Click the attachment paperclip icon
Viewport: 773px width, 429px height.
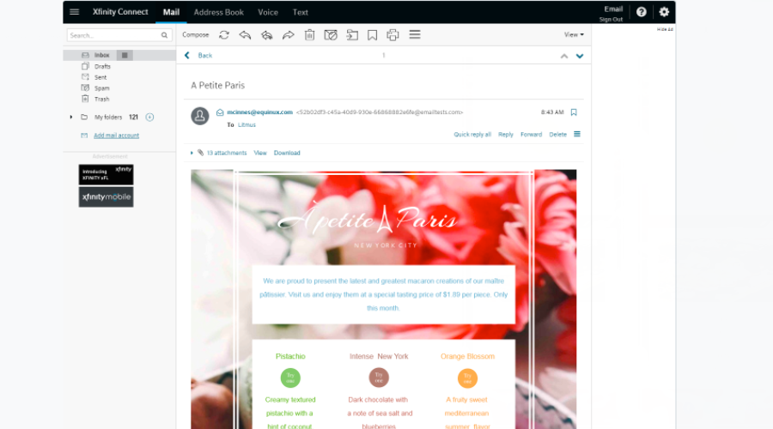pos(201,153)
